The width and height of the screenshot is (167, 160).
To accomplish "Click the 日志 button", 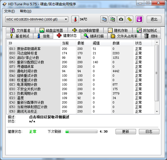I will pyautogui.click(x=149, y=131).
